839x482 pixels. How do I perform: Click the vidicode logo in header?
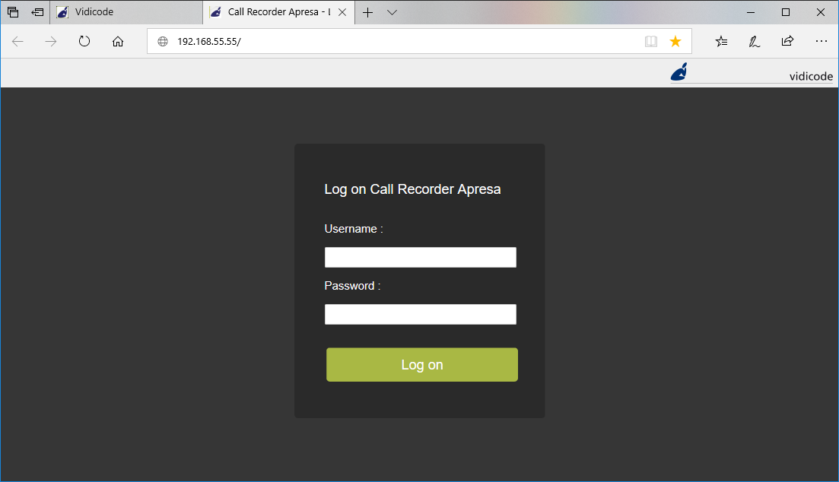(679, 71)
